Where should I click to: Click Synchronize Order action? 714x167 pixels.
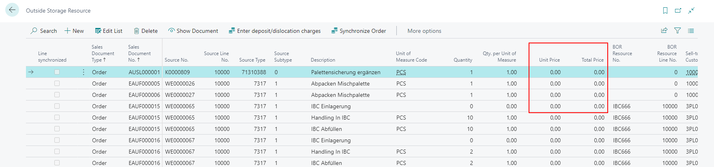[x=359, y=31]
